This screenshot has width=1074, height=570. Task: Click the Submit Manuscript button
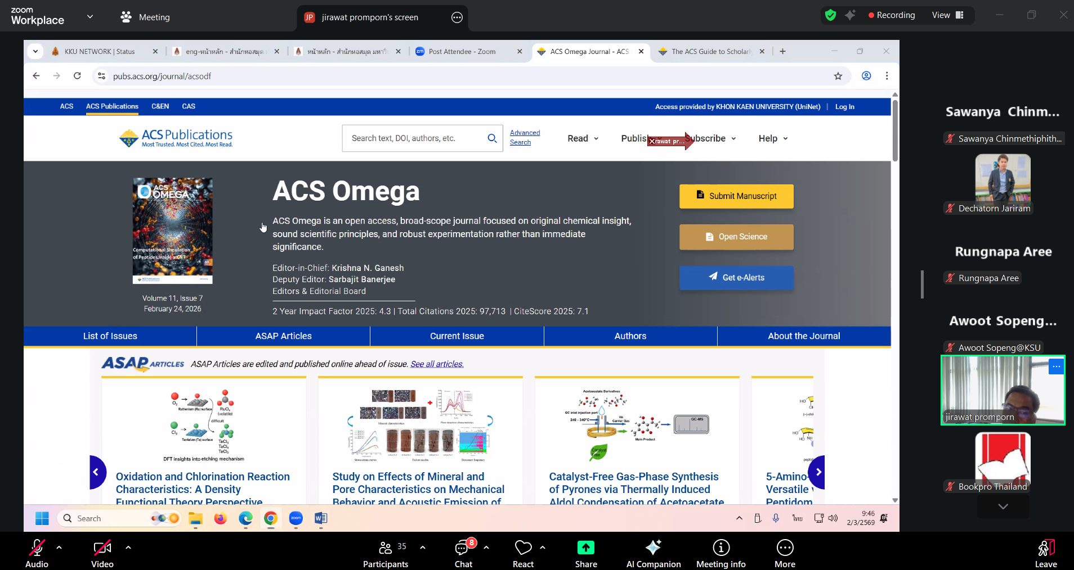pyautogui.click(x=736, y=196)
